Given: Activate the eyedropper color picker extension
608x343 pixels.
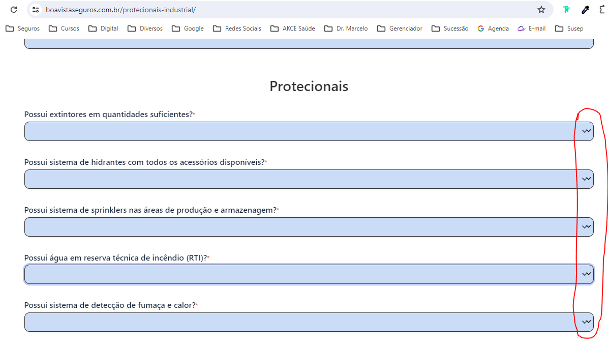Looking at the screenshot, I should [586, 10].
